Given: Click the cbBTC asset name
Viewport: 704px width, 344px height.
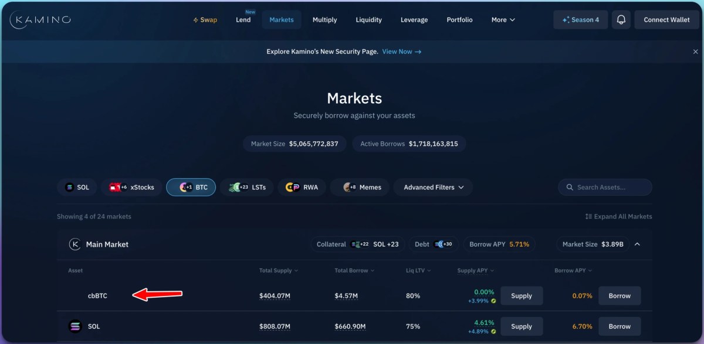Looking at the screenshot, I should pyautogui.click(x=97, y=296).
